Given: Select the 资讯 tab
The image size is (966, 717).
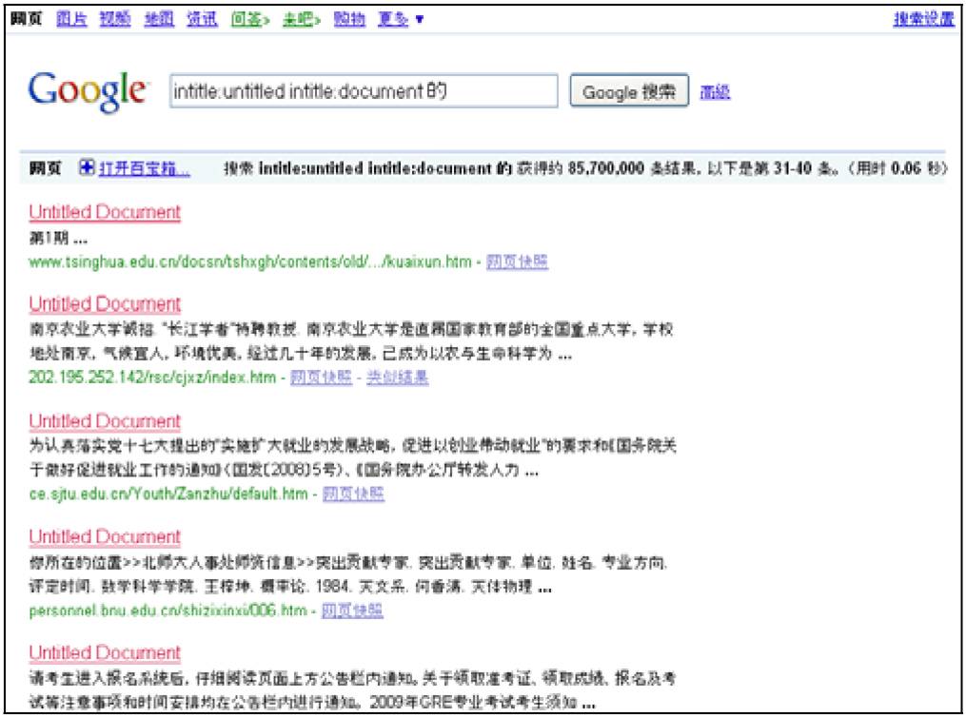Looking at the screenshot, I should (203, 19).
